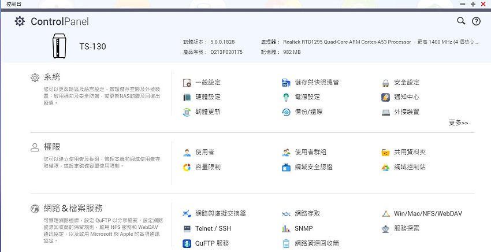The image size is (491, 252).
Task: Click the 網路資源回收筒 recycle bin icon
Action: coord(286,243)
